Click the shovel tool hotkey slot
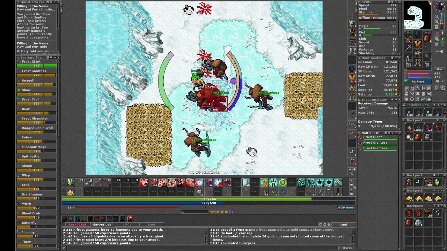Viewport: 447px width, 251px height. coord(338,192)
